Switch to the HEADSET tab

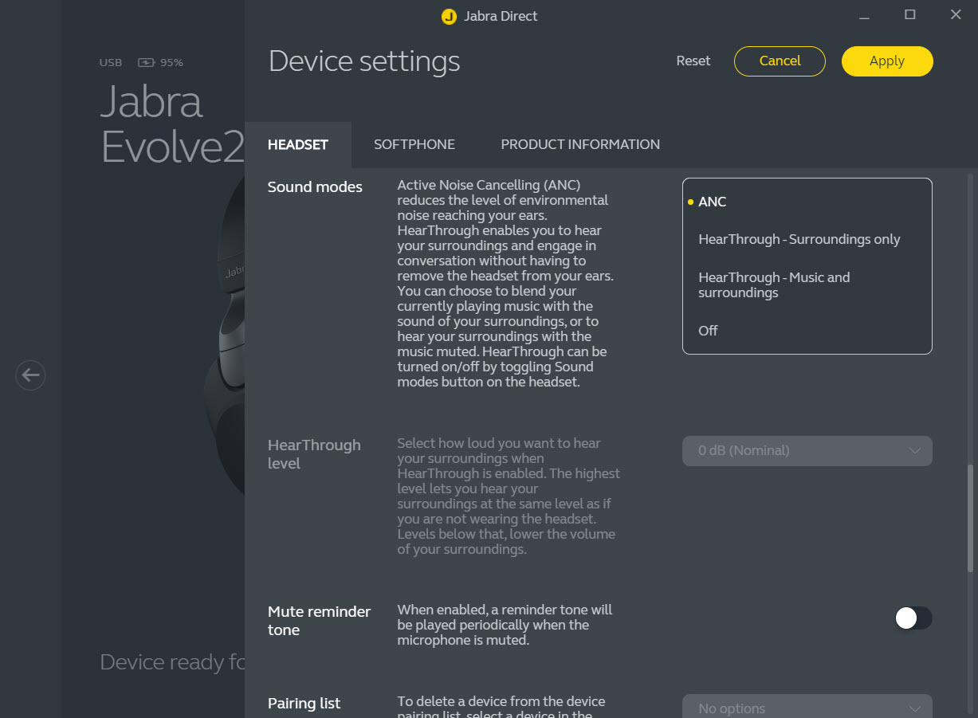(298, 144)
